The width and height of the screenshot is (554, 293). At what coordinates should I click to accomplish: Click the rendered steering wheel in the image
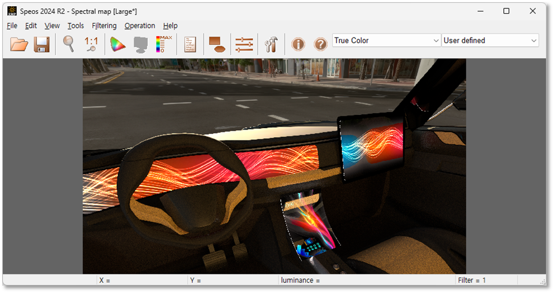click(185, 191)
